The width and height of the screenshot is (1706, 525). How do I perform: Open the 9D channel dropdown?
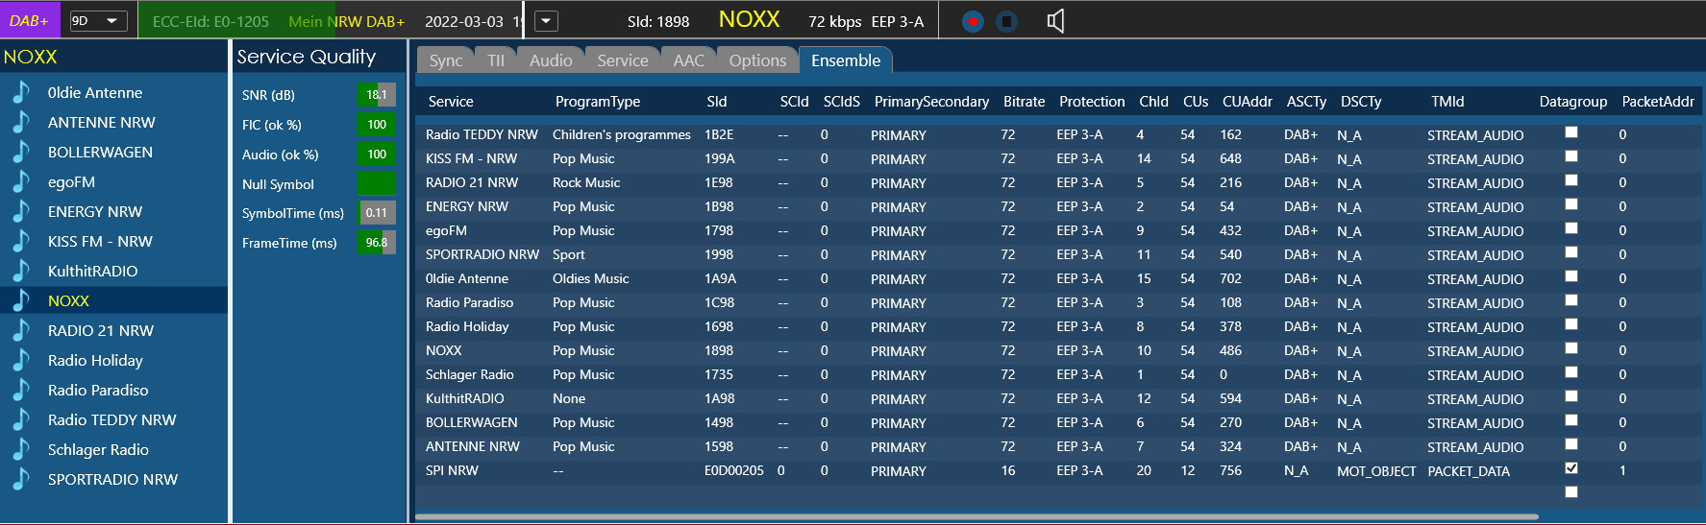coord(98,21)
